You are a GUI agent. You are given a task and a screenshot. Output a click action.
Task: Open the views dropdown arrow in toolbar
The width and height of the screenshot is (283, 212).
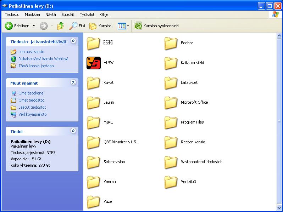tap(128, 26)
